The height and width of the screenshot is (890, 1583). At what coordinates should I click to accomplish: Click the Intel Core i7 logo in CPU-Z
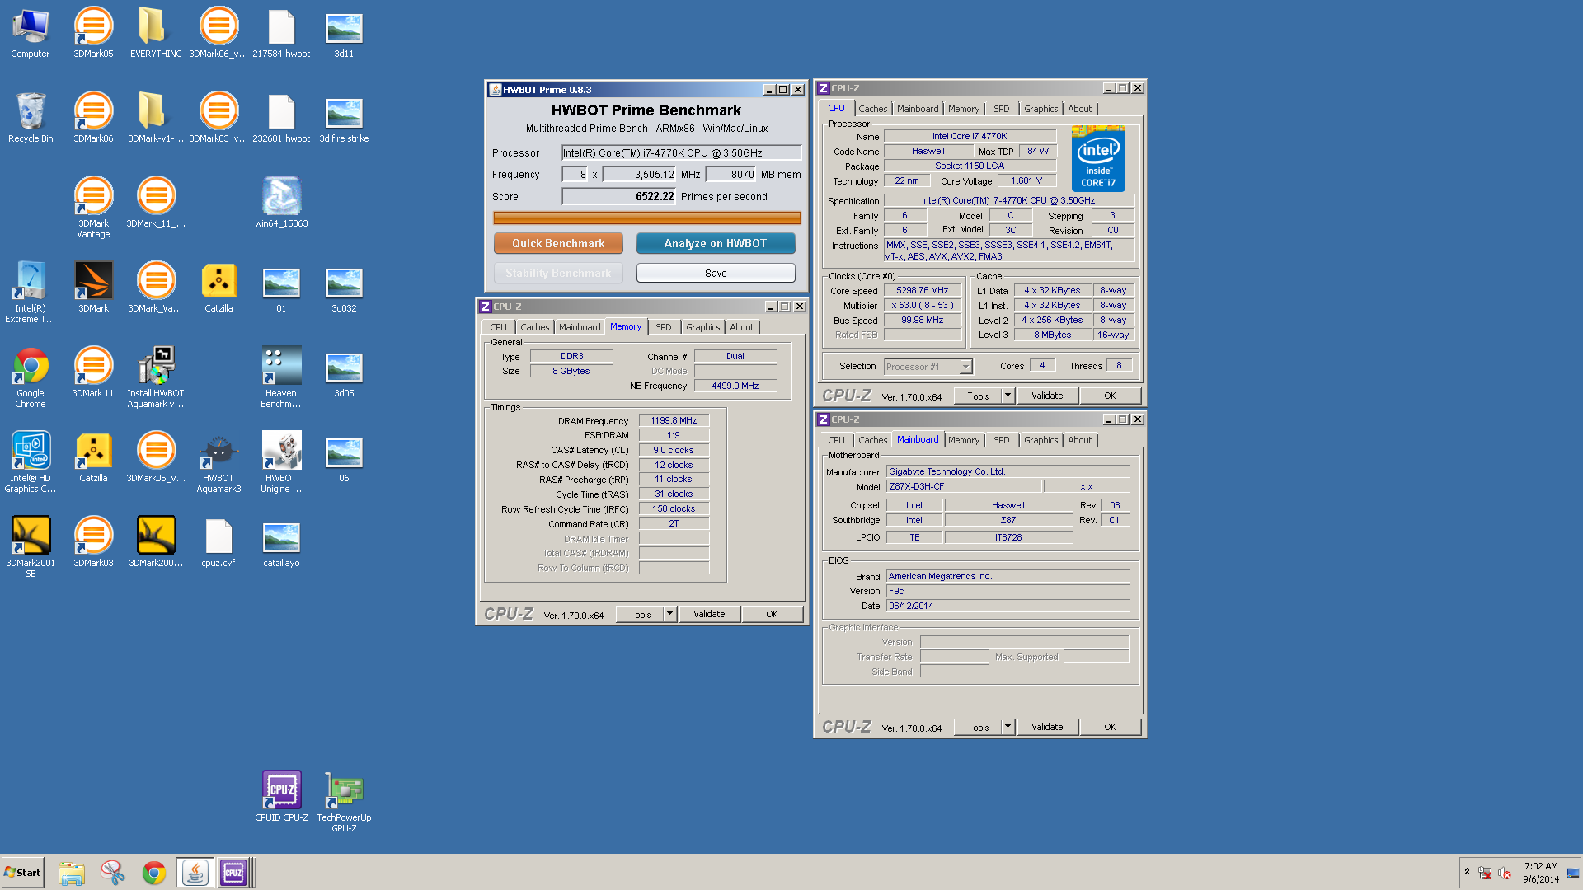click(x=1098, y=159)
